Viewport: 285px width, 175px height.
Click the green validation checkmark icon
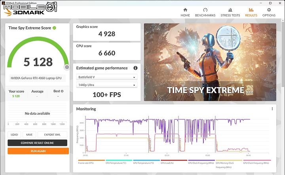[x=54, y=28]
